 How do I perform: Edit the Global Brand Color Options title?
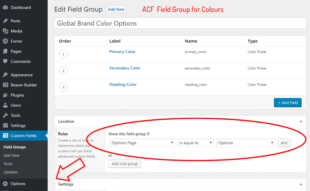[x=180, y=23]
